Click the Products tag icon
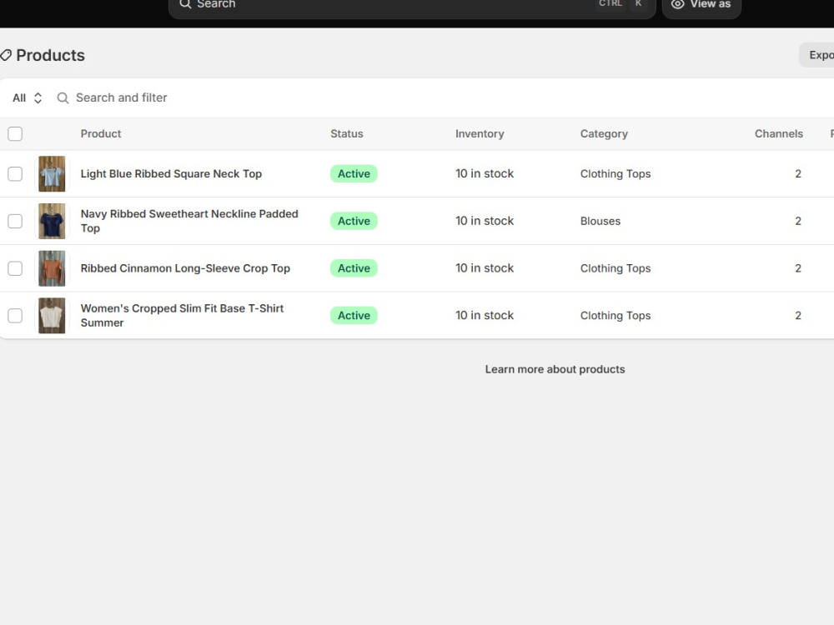The height and width of the screenshot is (625, 834). pos(6,55)
